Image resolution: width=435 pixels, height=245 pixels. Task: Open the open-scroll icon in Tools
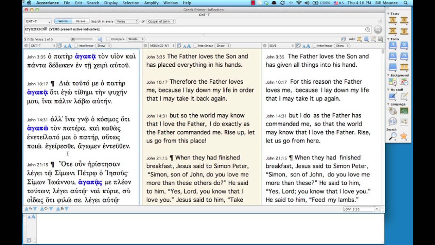pos(404,67)
